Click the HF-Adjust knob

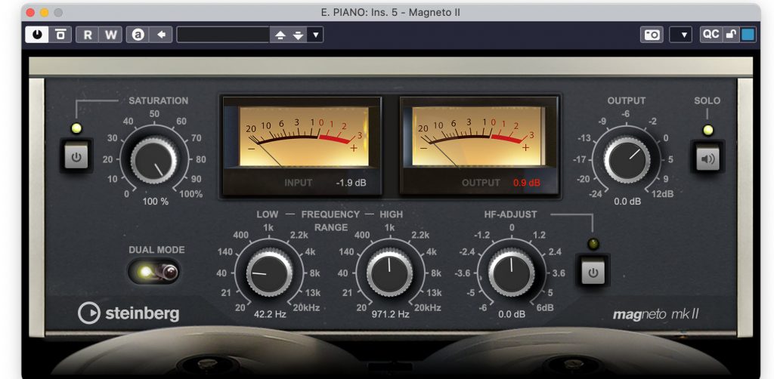512,273
